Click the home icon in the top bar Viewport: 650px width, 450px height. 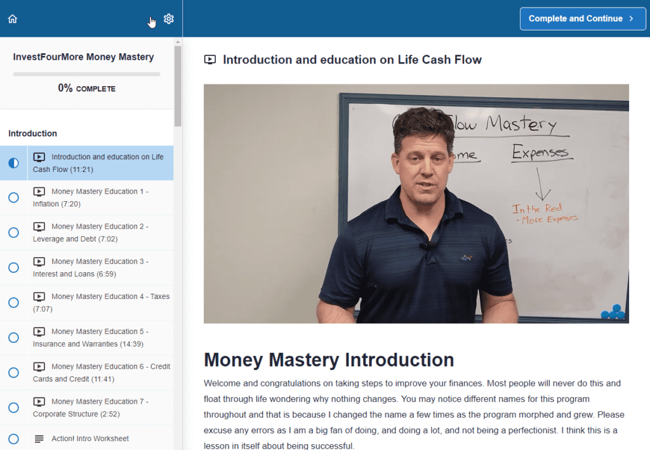(12, 18)
